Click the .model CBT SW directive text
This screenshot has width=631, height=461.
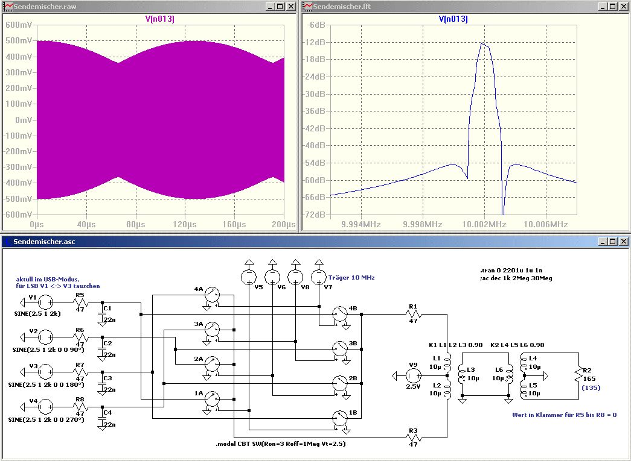pyautogui.click(x=281, y=444)
